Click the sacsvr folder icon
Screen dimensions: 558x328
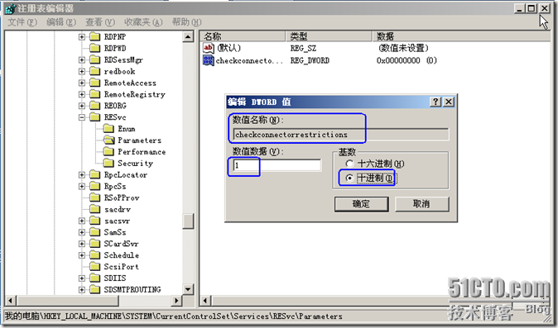tap(94, 221)
